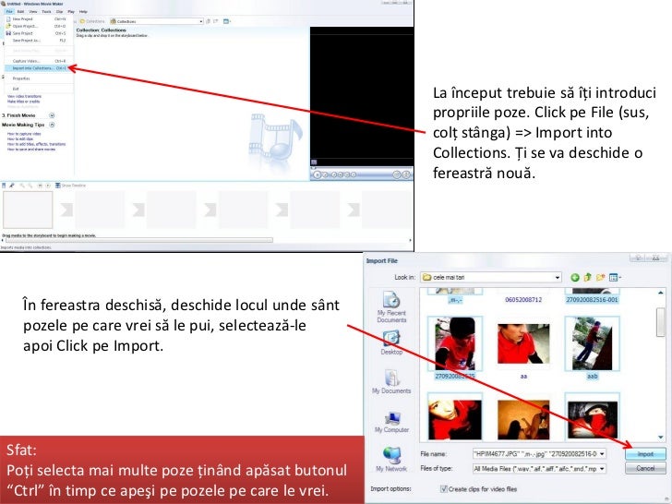Click Take Picture icon in preview monitor

click(x=406, y=174)
